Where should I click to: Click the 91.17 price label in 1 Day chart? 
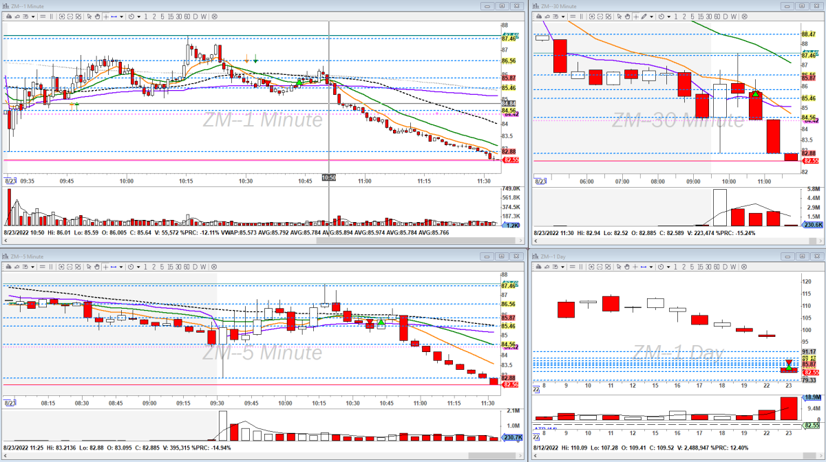[x=809, y=351]
